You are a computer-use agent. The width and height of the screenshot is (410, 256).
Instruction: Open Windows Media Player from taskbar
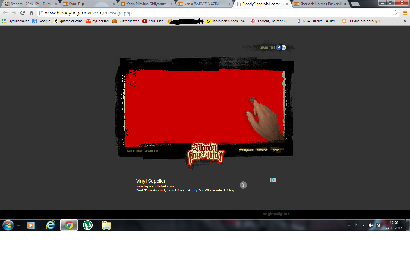(31, 225)
